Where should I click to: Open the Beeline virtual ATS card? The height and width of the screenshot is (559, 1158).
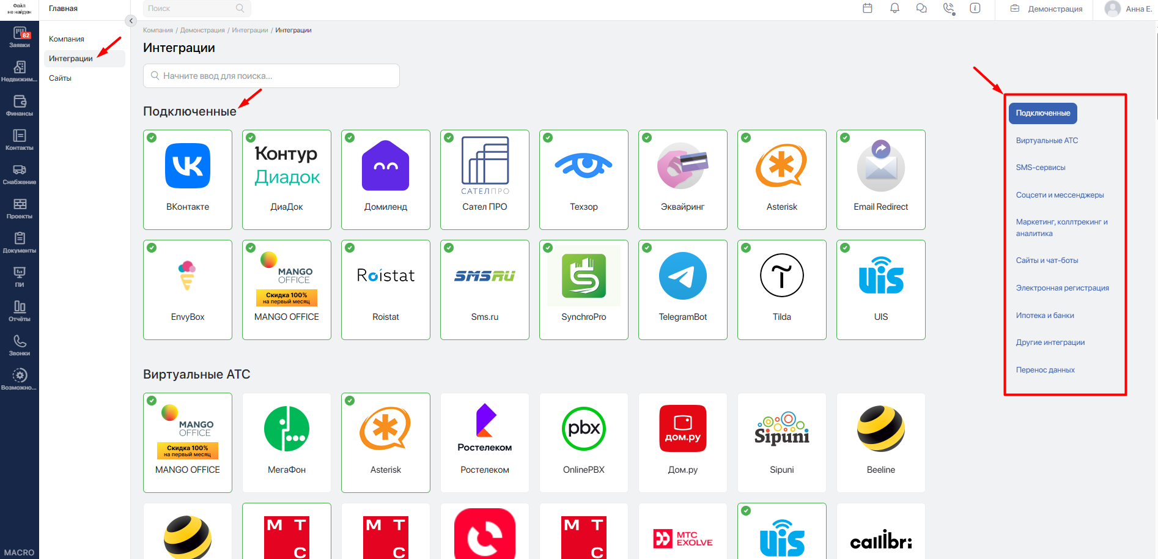pos(881,443)
